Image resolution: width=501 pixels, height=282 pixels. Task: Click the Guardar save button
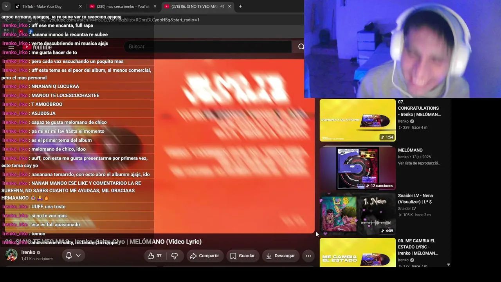[242, 256]
